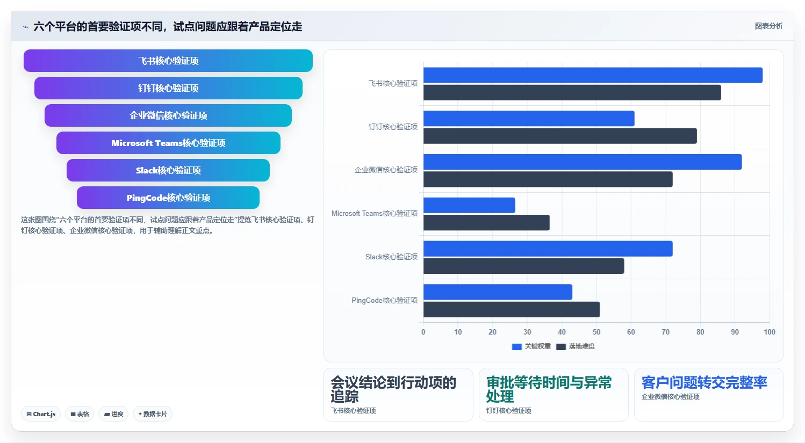This screenshot has width=805, height=443.
Task: Select the 钉钉核心验证项 funnel bar
Action: pos(168,88)
